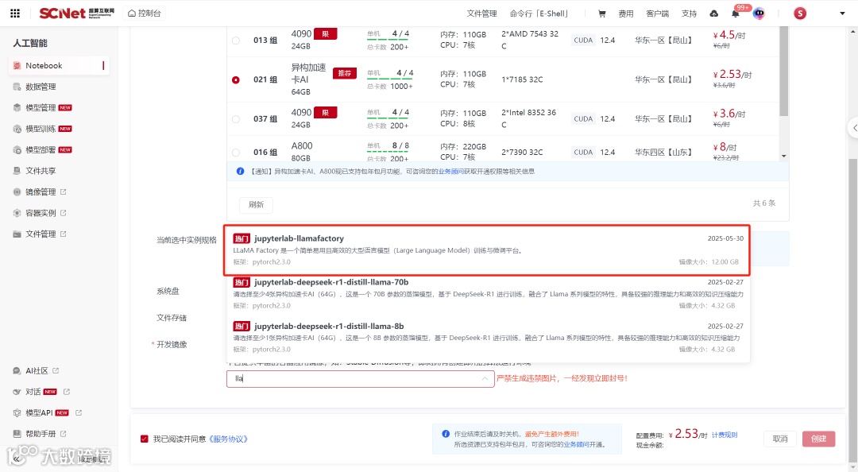
Task: Open 镜像管理 sidebar icon
Action: pos(17,192)
